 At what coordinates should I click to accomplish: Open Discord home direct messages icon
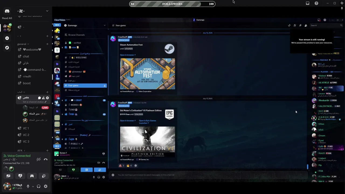(7, 11)
